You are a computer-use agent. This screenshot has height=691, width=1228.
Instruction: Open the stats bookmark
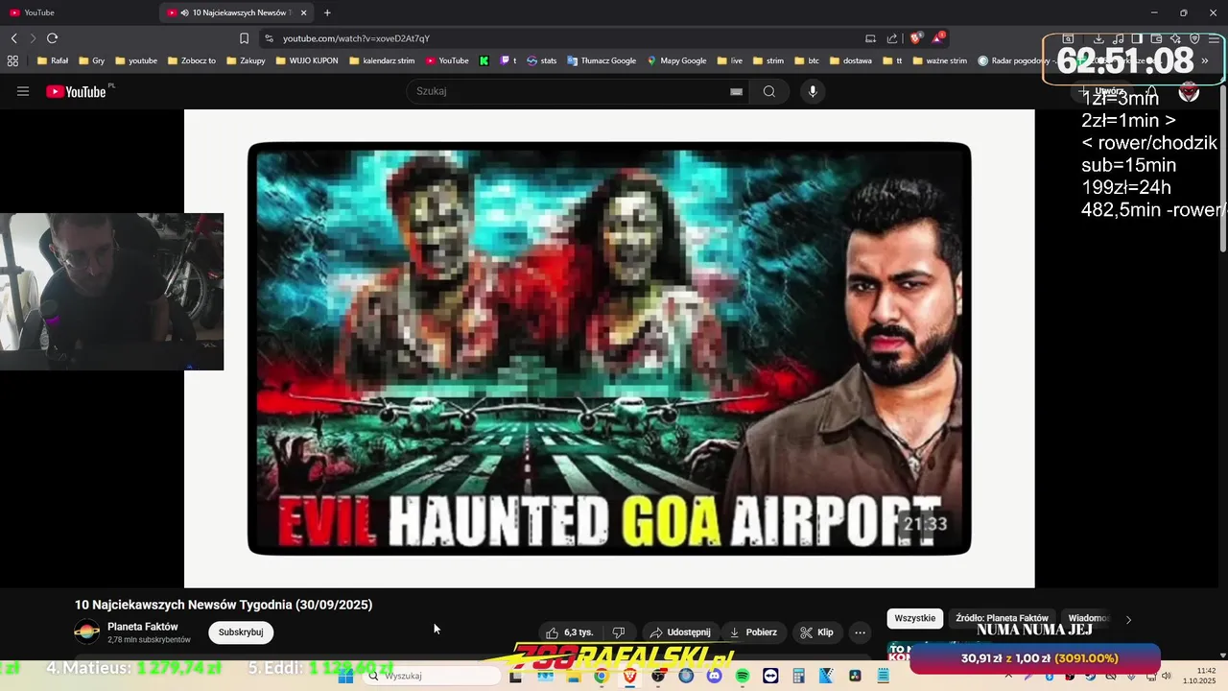(x=542, y=60)
